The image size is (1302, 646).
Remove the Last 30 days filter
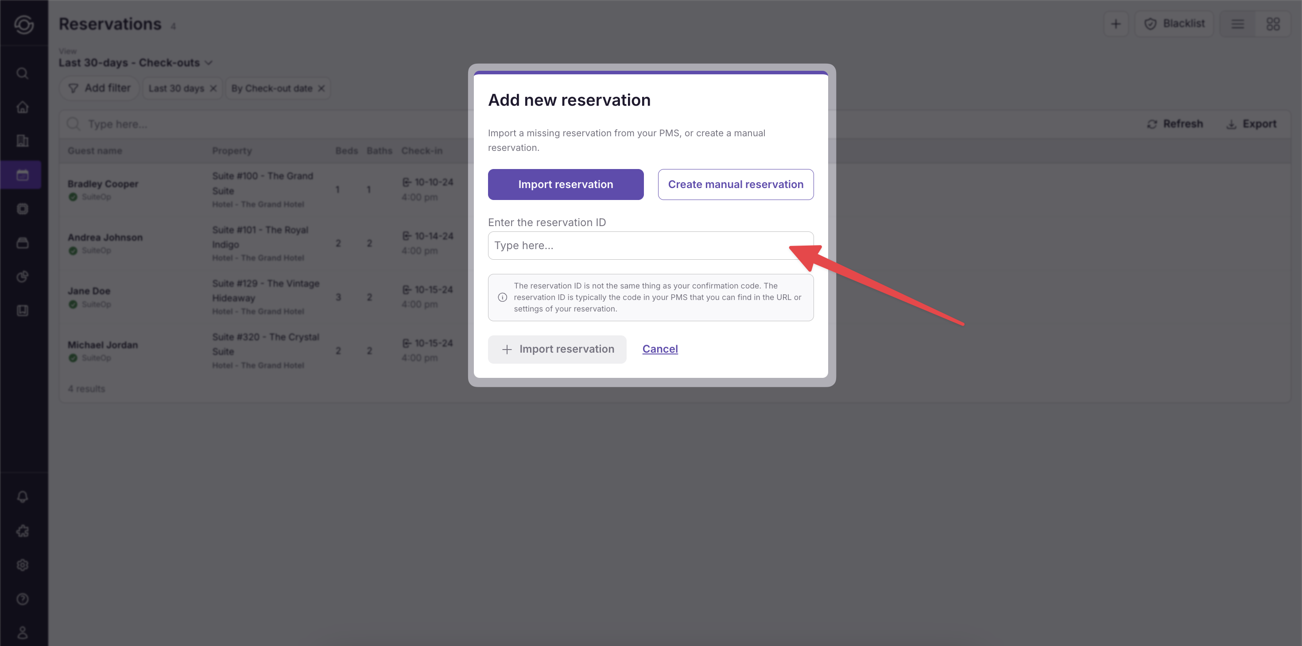click(213, 88)
